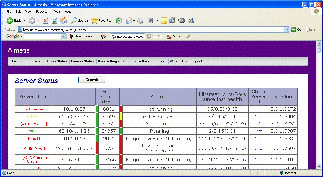Click the Stop page loading icon

coord(45,21)
